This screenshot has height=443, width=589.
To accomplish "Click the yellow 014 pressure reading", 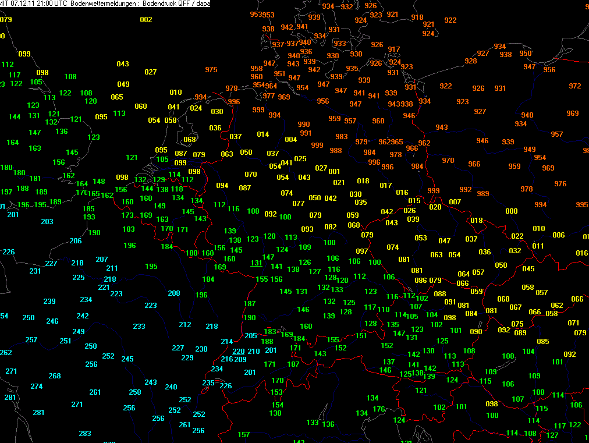I will (263, 134).
